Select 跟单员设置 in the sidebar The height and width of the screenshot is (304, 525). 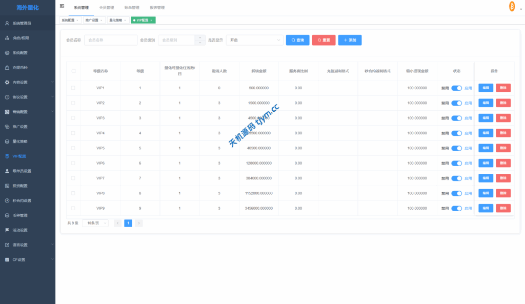pos(22,171)
